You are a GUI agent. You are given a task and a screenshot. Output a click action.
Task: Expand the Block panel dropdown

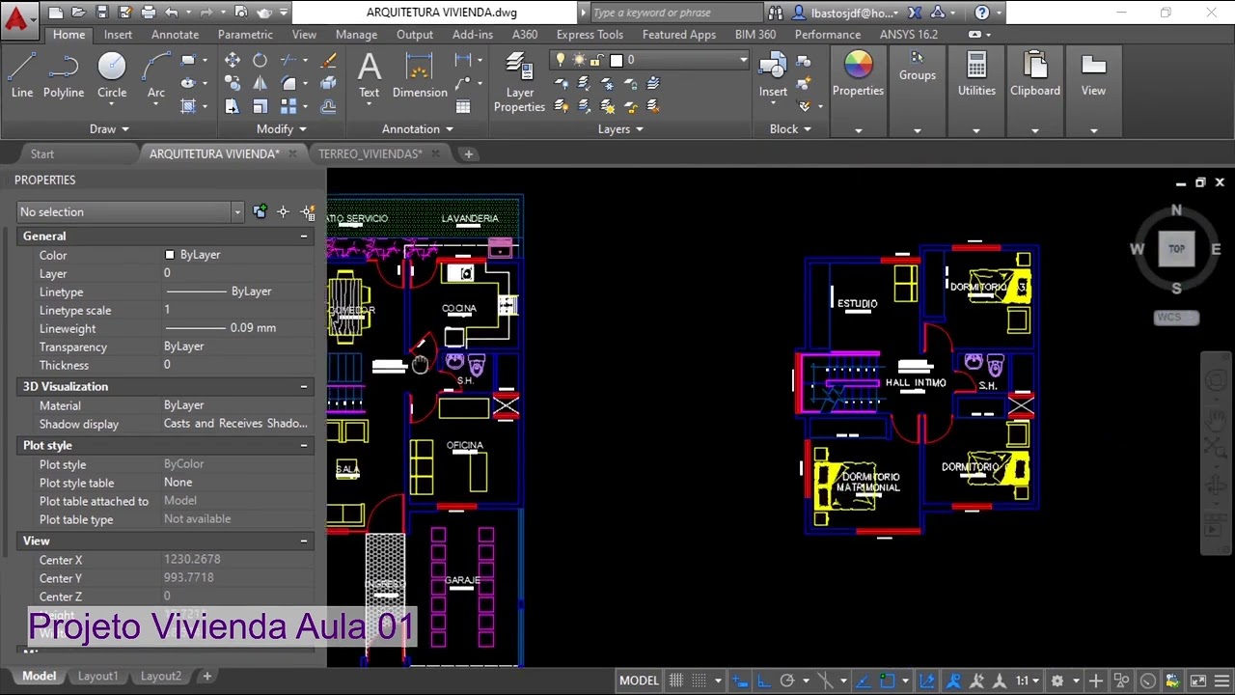click(x=790, y=129)
